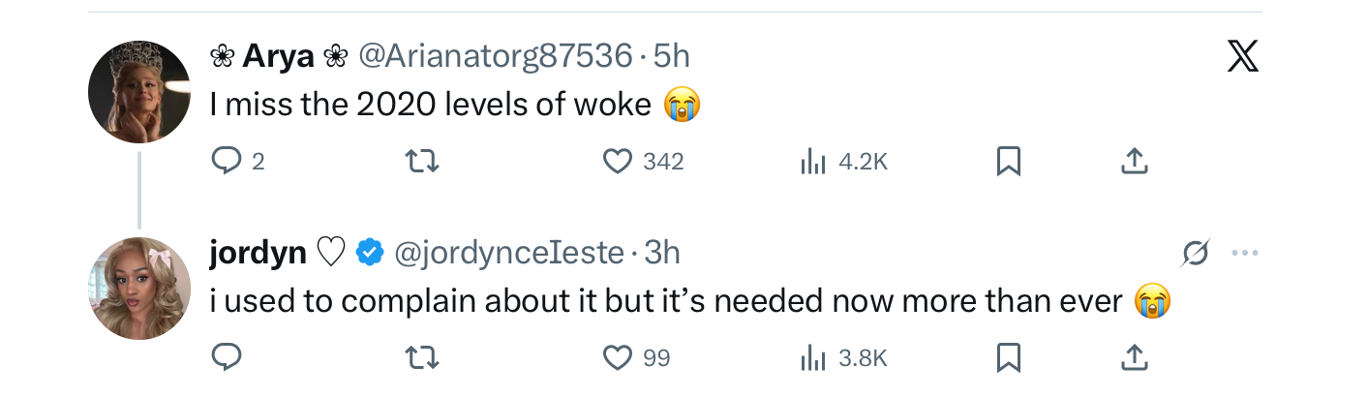
Task: Reply to jordyn's tweet
Action: tap(226, 358)
